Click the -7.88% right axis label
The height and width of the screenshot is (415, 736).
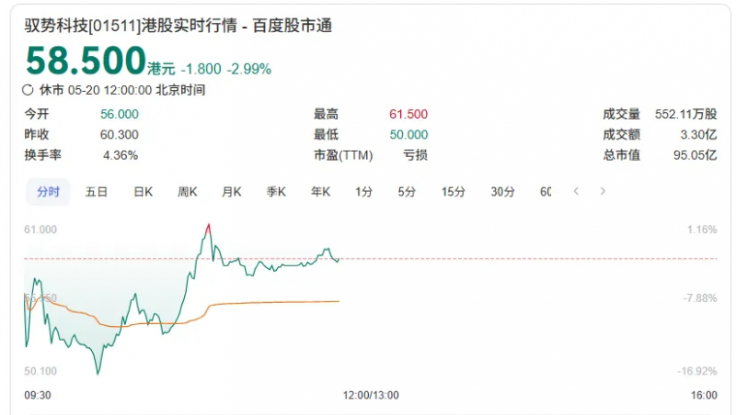coord(700,298)
